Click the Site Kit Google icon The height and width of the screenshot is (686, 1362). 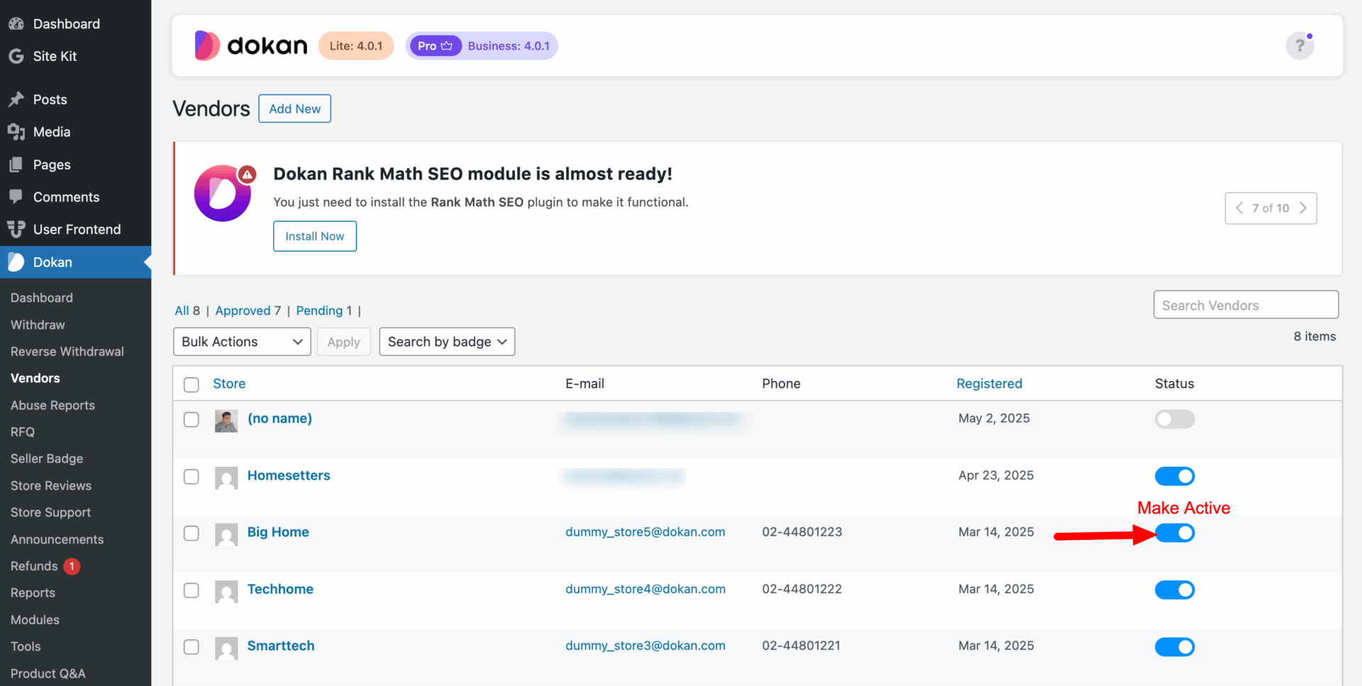coord(16,56)
